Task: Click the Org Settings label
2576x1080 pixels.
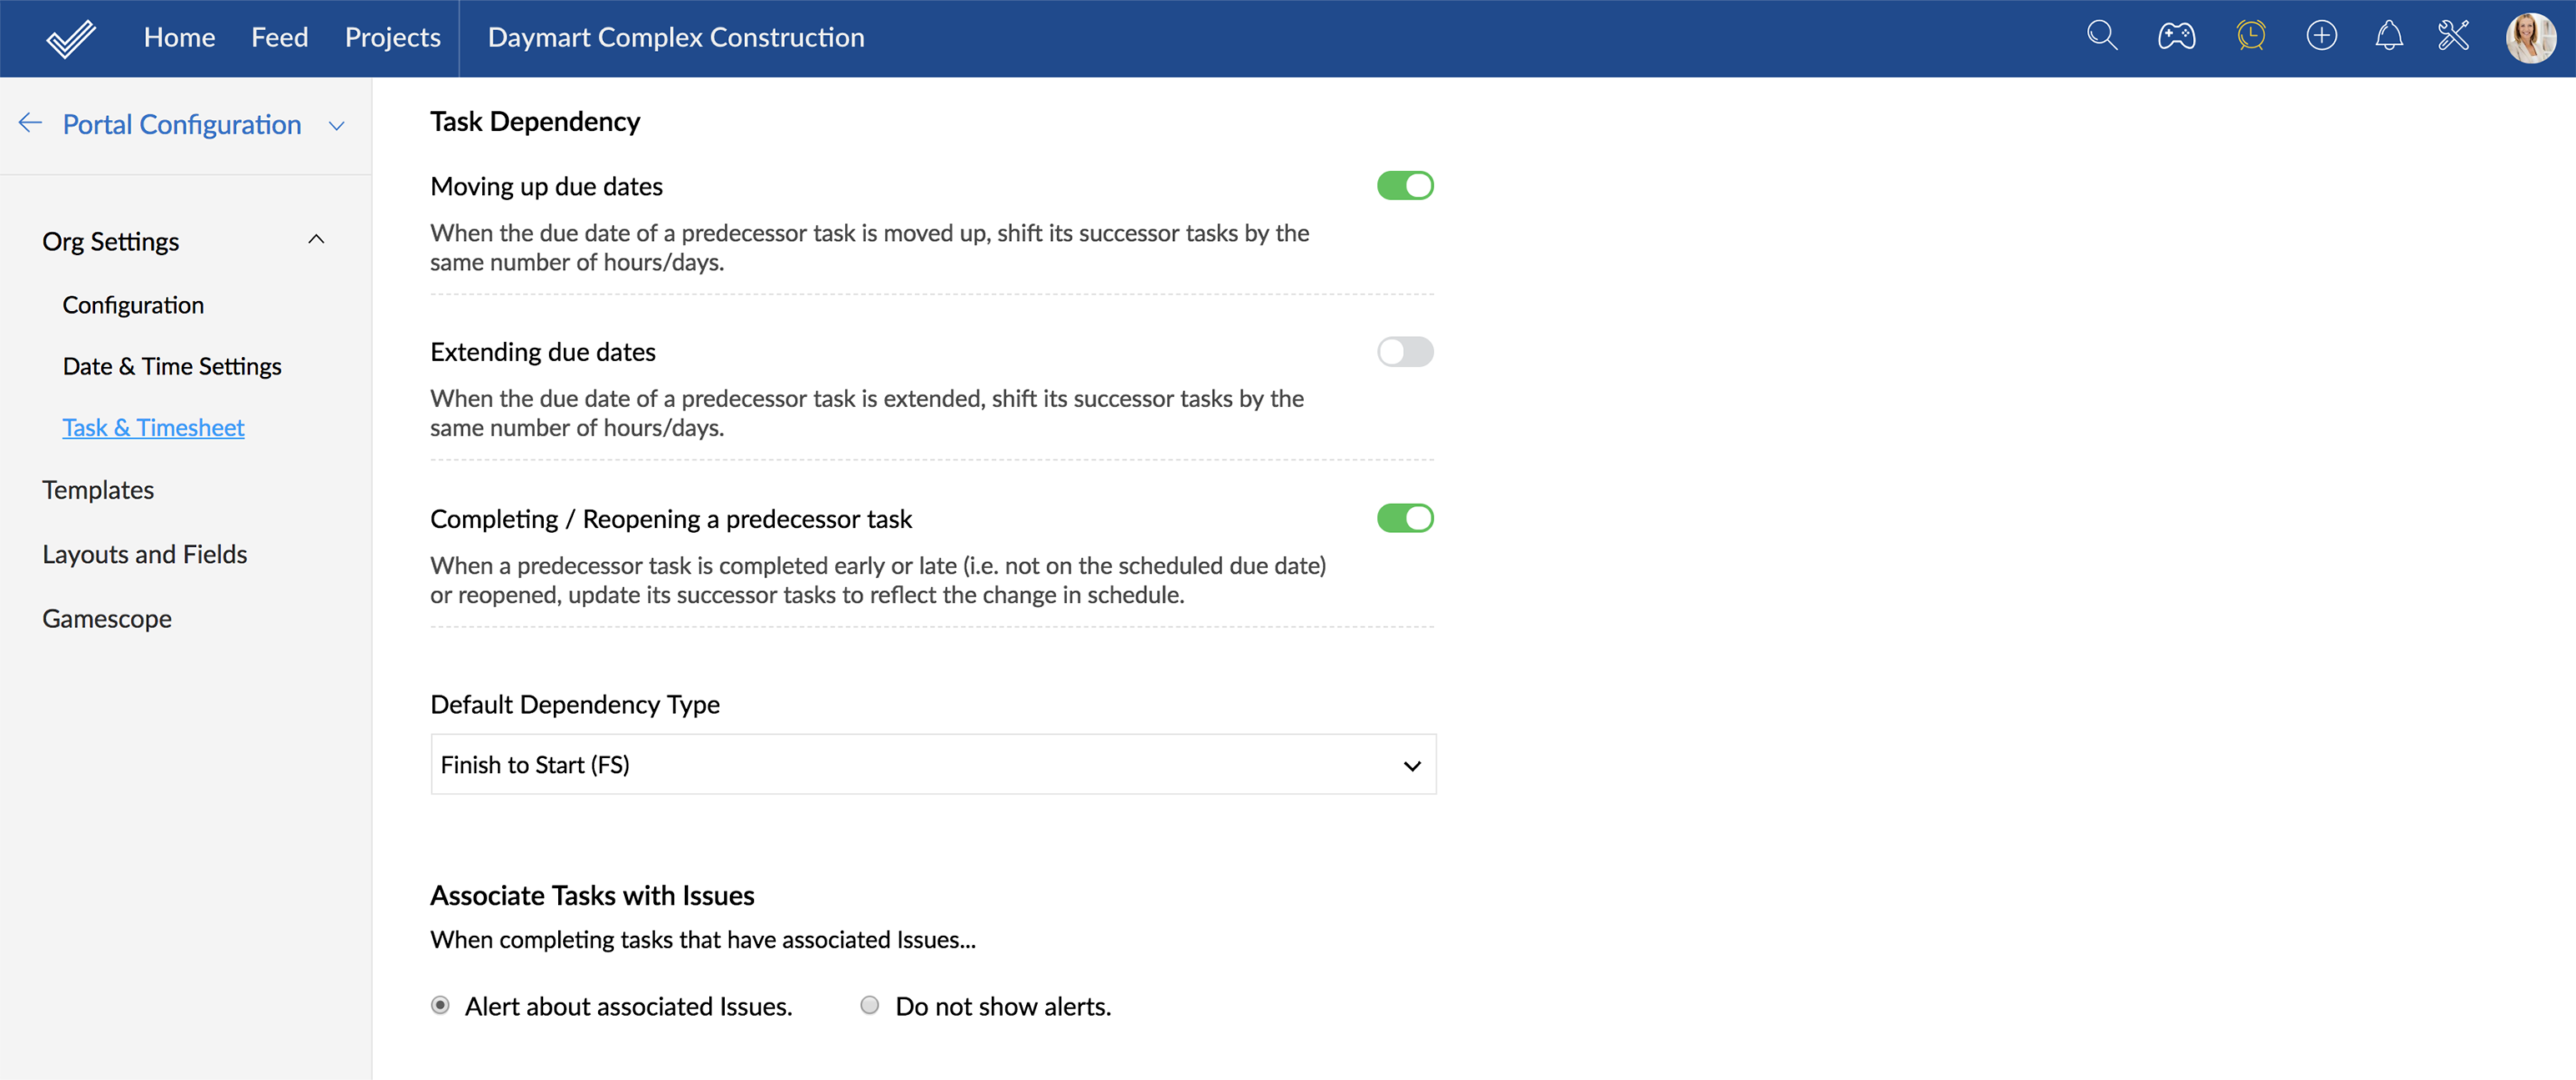Action: pyautogui.click(x=111, y=242)
